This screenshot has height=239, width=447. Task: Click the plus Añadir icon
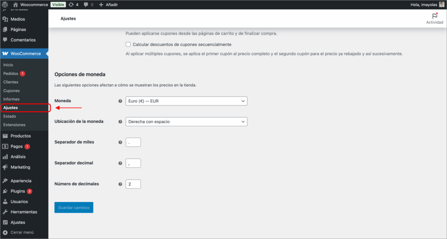pyautogui.click(x=101, y=4)
